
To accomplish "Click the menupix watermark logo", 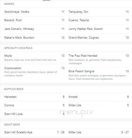I will tap(76, 113).
